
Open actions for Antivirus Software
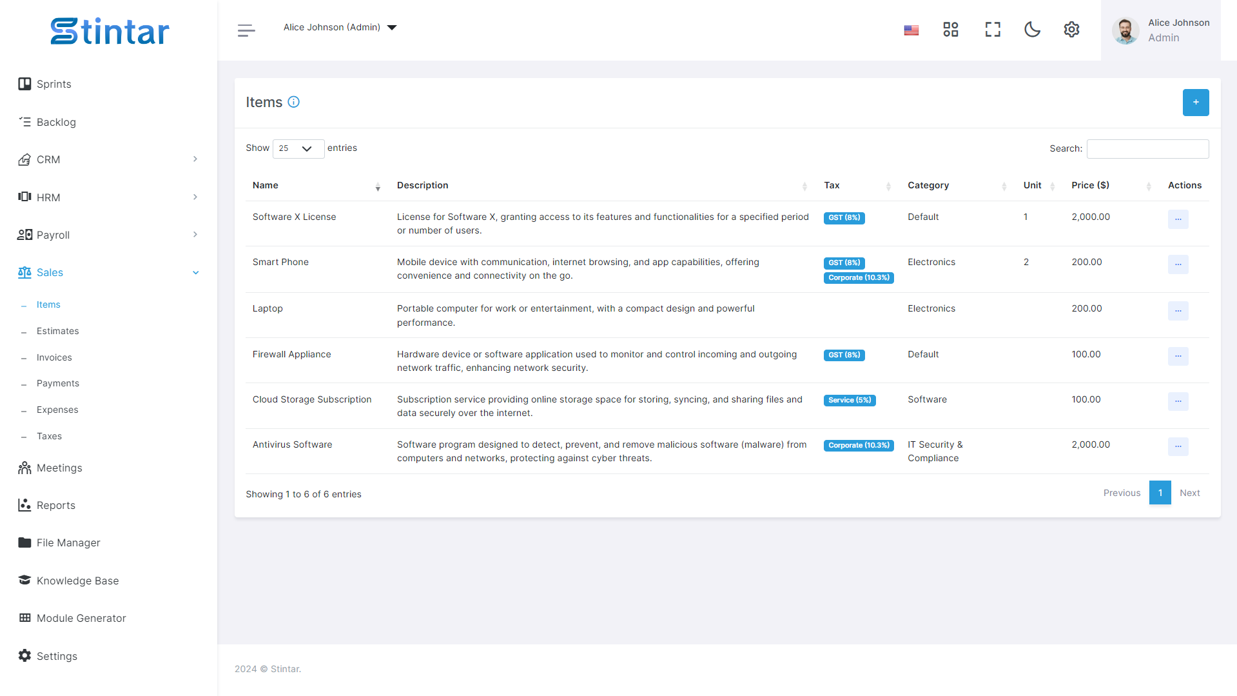pos(1178,446)
